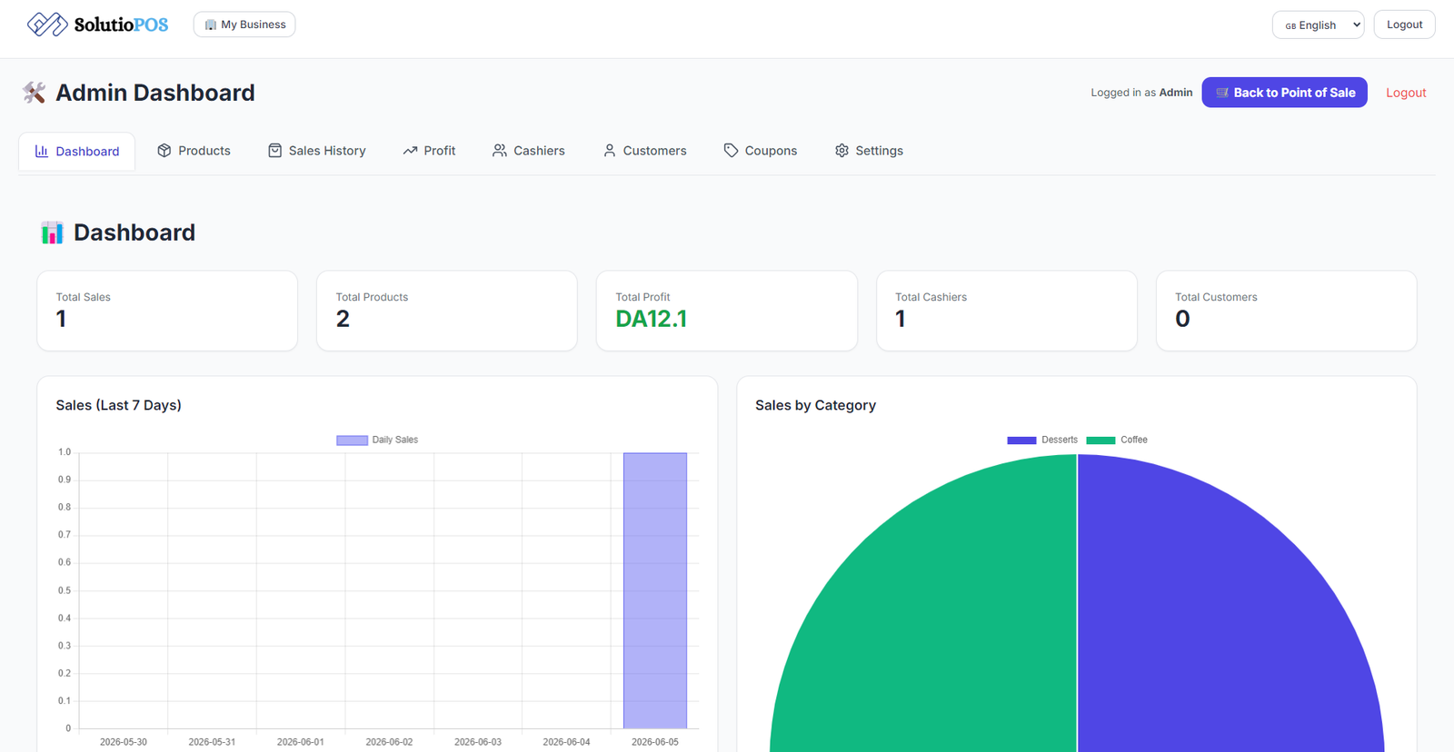
Task: Click the bar chart icon on Dashboard tab
Action: coord(42,151)
